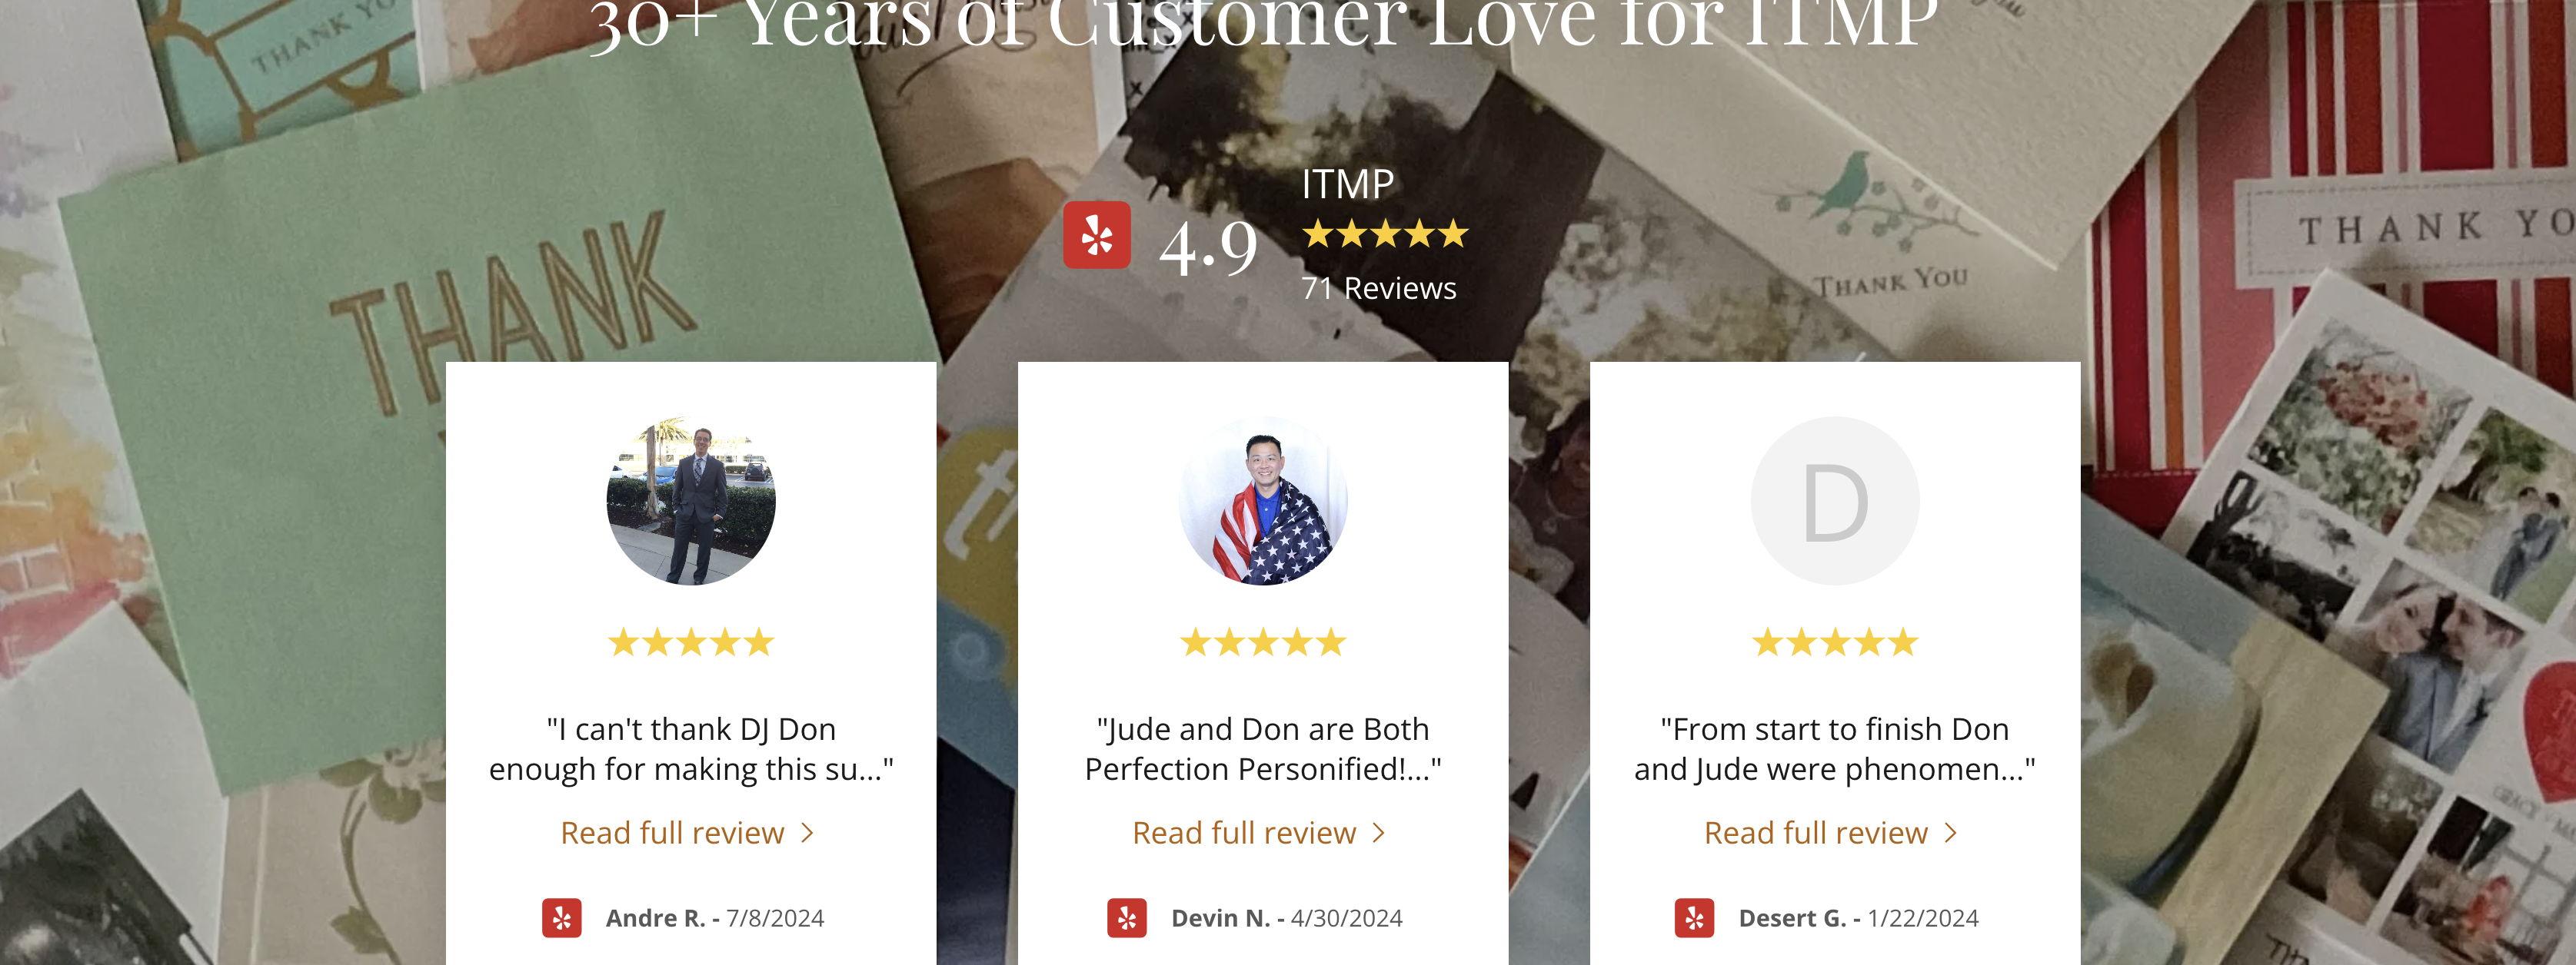Click the gold stars under ITMP heading
The height and width of the screenshot is (965, 2576).
pos(1385,235)
